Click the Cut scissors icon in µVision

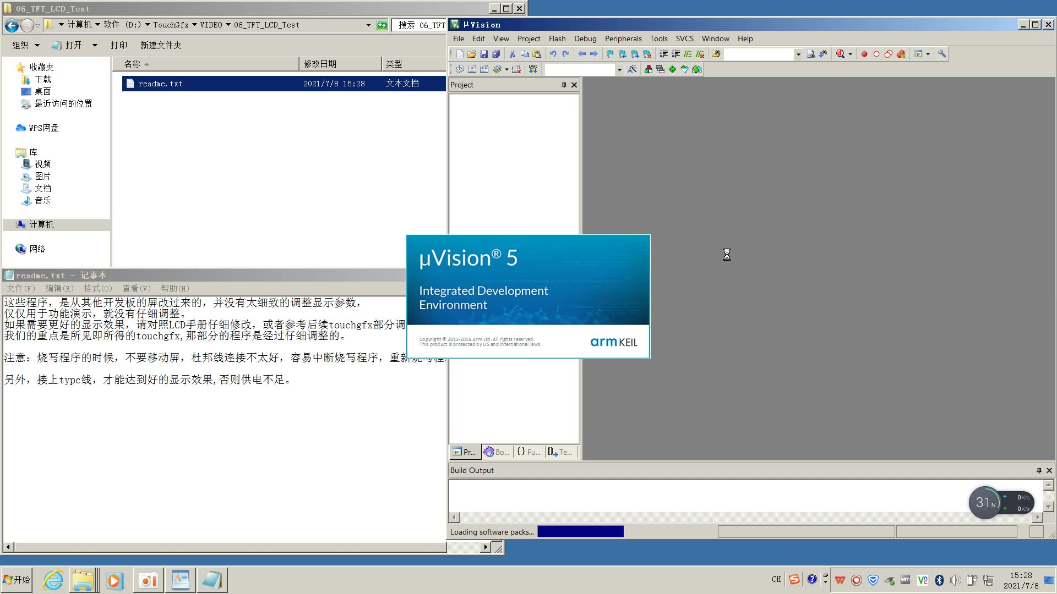pyautogui.click(x=513, y=54)
